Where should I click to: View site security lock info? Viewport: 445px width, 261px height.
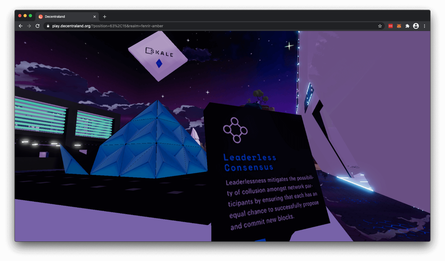(48, 26)
